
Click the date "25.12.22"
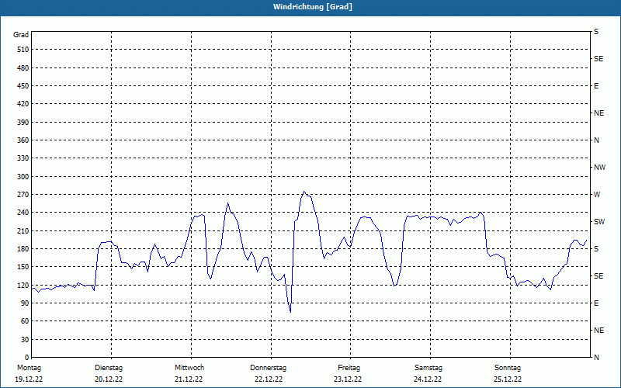[x=508, y=379]
